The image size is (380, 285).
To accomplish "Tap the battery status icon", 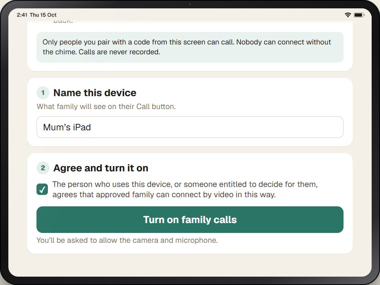I will 359,15.
